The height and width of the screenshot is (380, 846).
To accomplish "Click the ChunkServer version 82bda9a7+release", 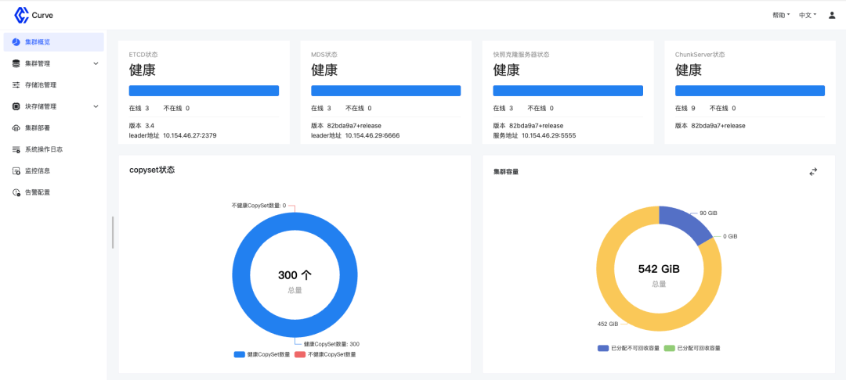I will click(x=718, y=125).
